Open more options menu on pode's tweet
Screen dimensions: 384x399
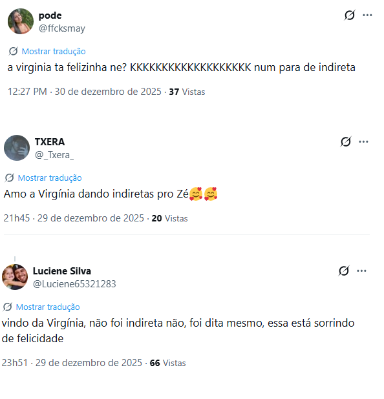[367, 15]
